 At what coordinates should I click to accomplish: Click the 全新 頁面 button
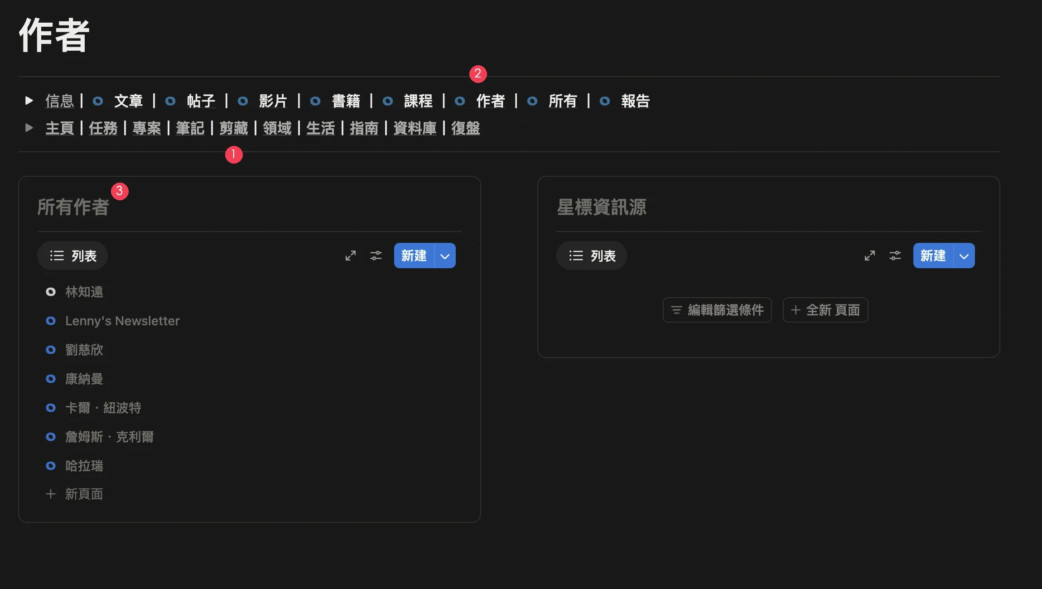[825, 310]
